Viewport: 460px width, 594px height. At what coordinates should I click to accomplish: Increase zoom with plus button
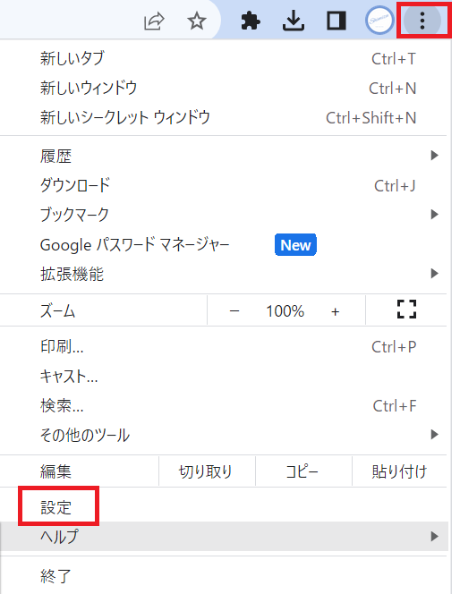[335, 312]
